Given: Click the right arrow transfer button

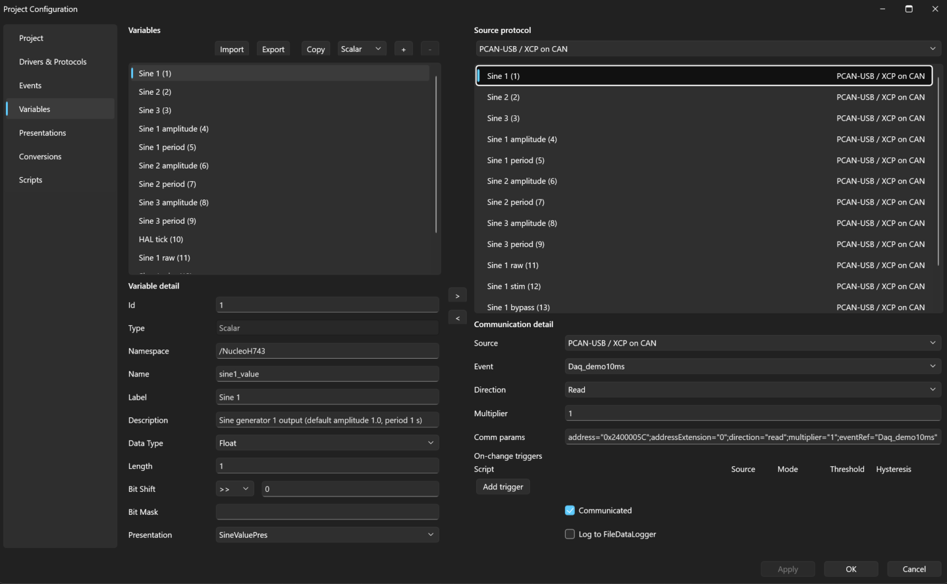Looking at the screenshot, I should (x=457, y=296).
